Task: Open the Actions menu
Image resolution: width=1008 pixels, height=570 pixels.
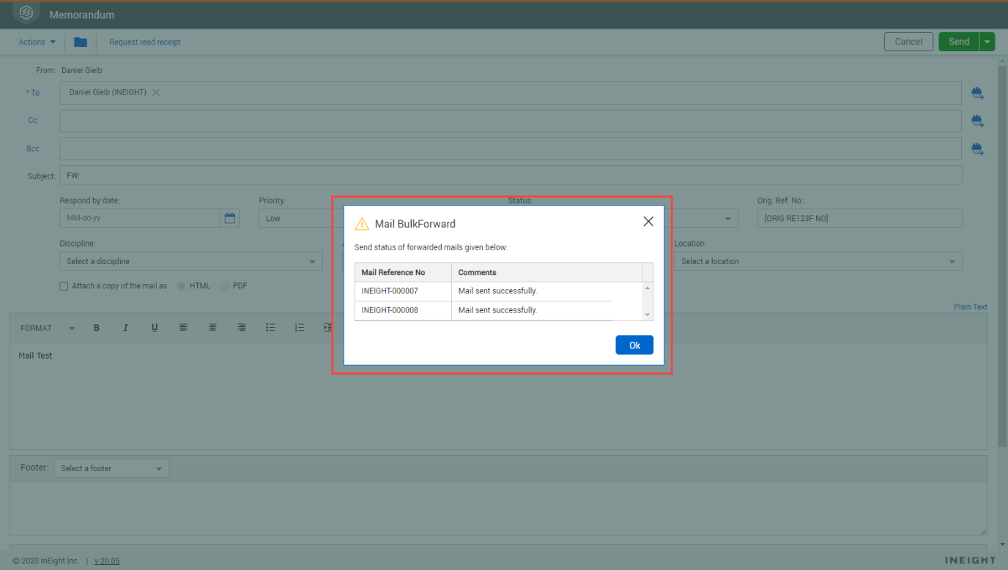Action: tap(37, 42)
